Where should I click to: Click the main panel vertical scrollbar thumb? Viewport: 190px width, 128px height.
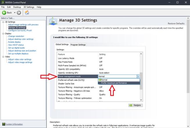(188, 56)
